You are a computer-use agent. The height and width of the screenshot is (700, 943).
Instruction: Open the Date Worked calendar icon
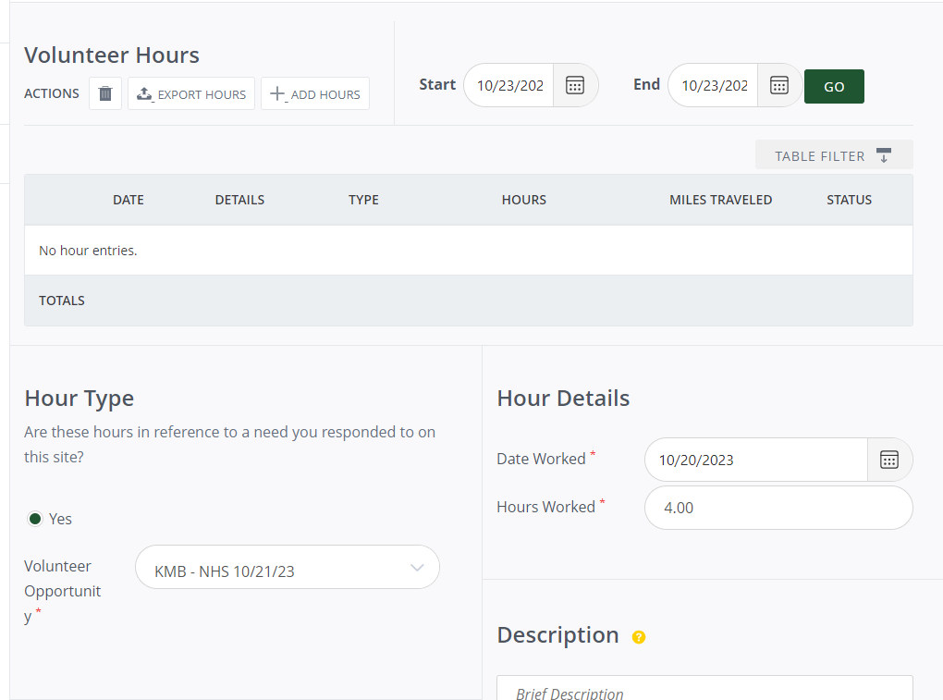coord(889,460)
